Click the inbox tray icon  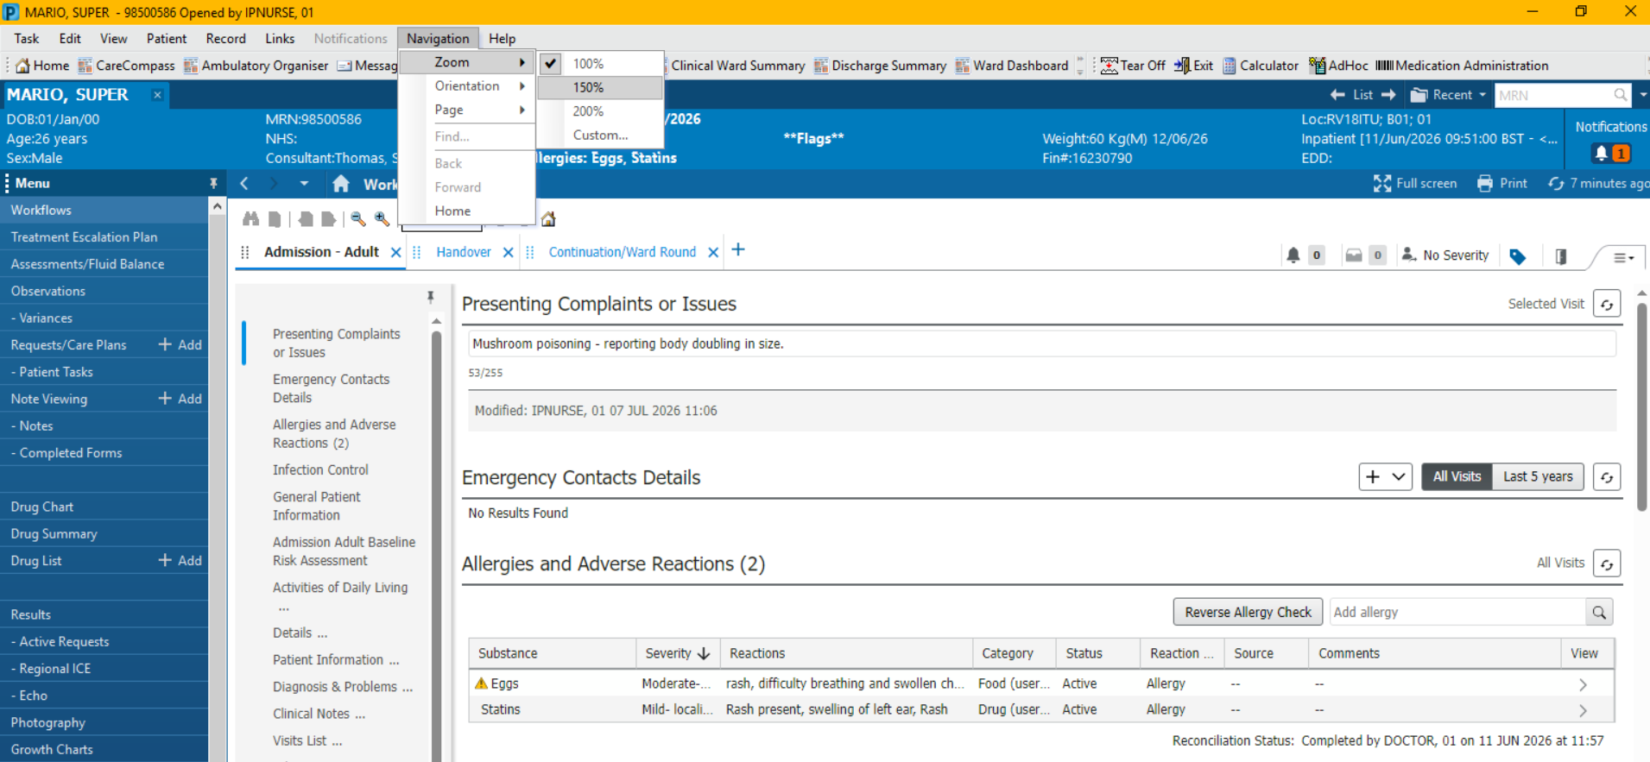[1354, 255]
